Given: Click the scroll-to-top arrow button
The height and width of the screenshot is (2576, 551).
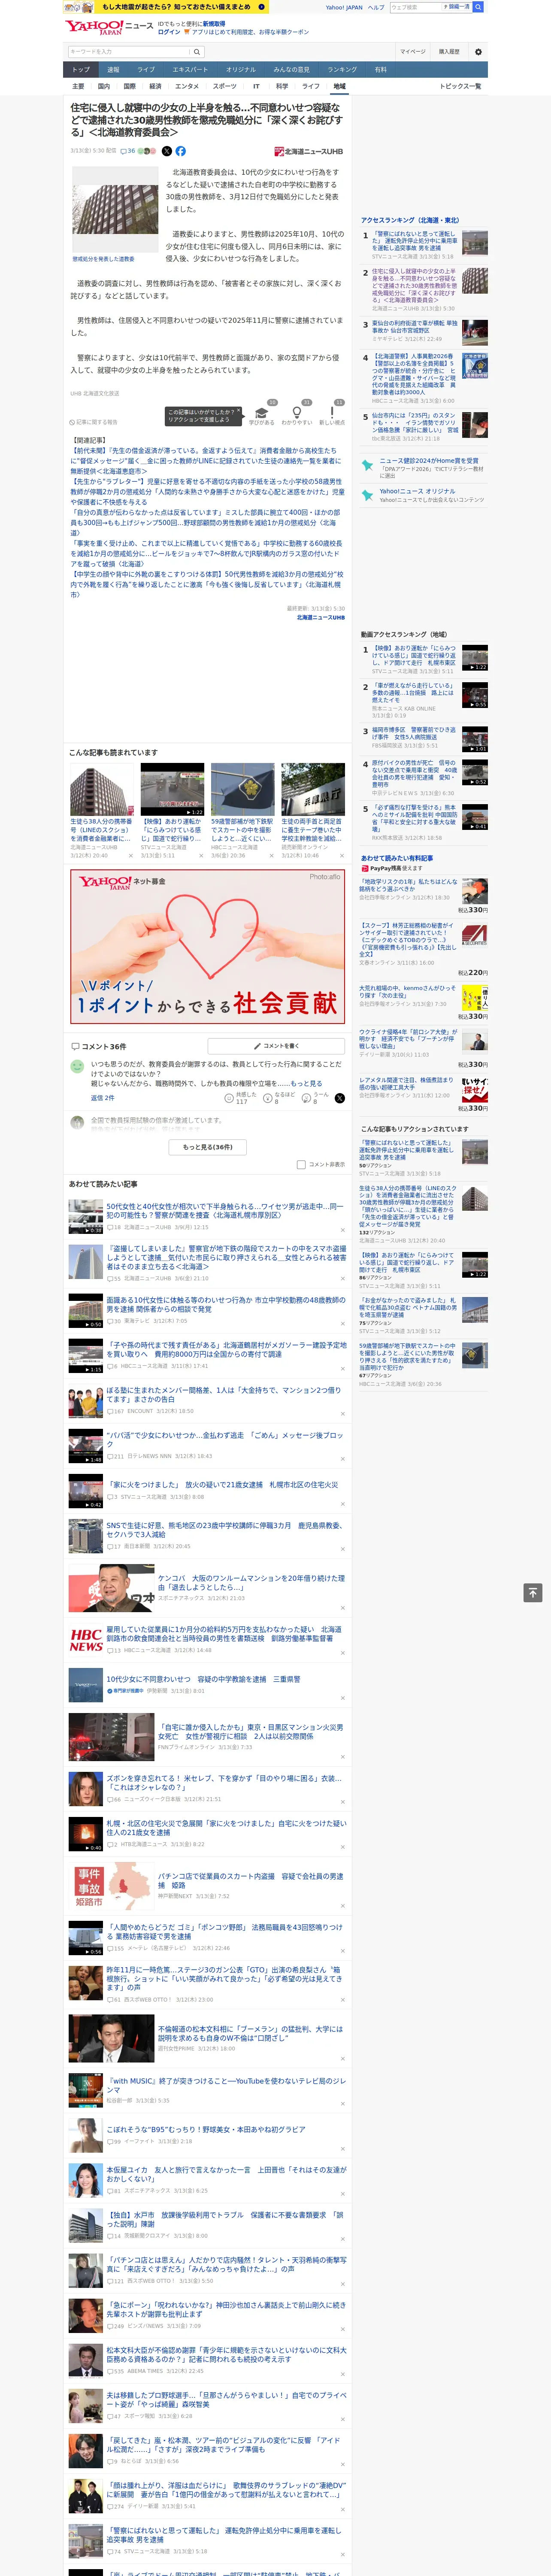Looking at the screenshot, I should coord(533,1592).
